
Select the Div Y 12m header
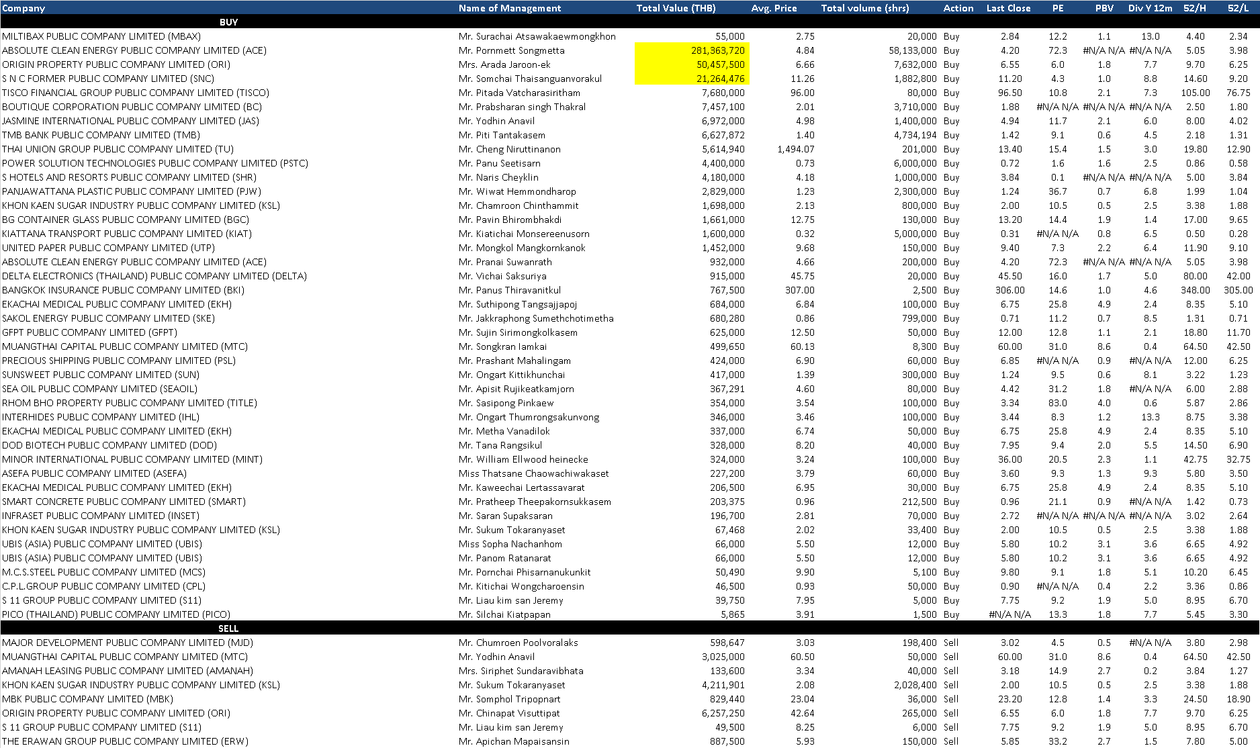pyautogui.click(x=1150, y=8)
